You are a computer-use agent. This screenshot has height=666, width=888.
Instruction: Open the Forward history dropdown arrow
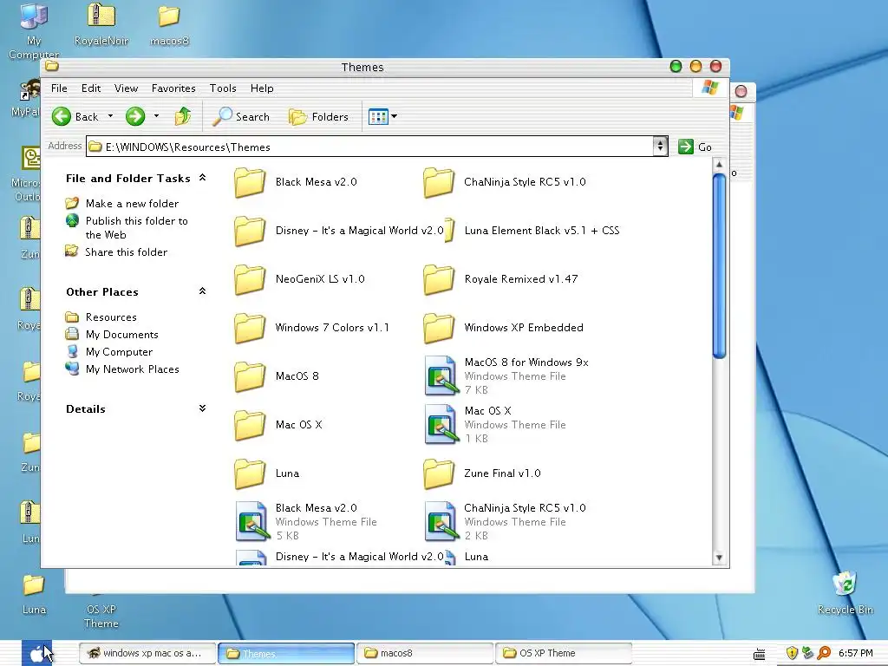(x=156, y=116)
